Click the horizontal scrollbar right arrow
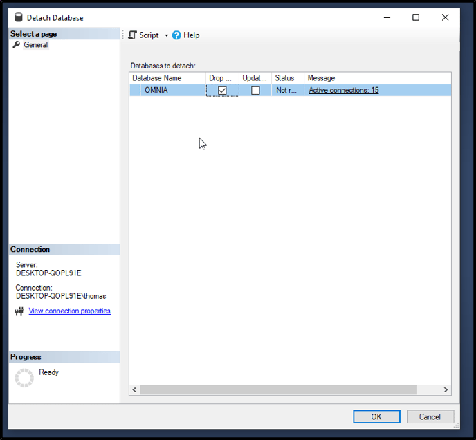The image size is (476, 440). pos(446,389)
